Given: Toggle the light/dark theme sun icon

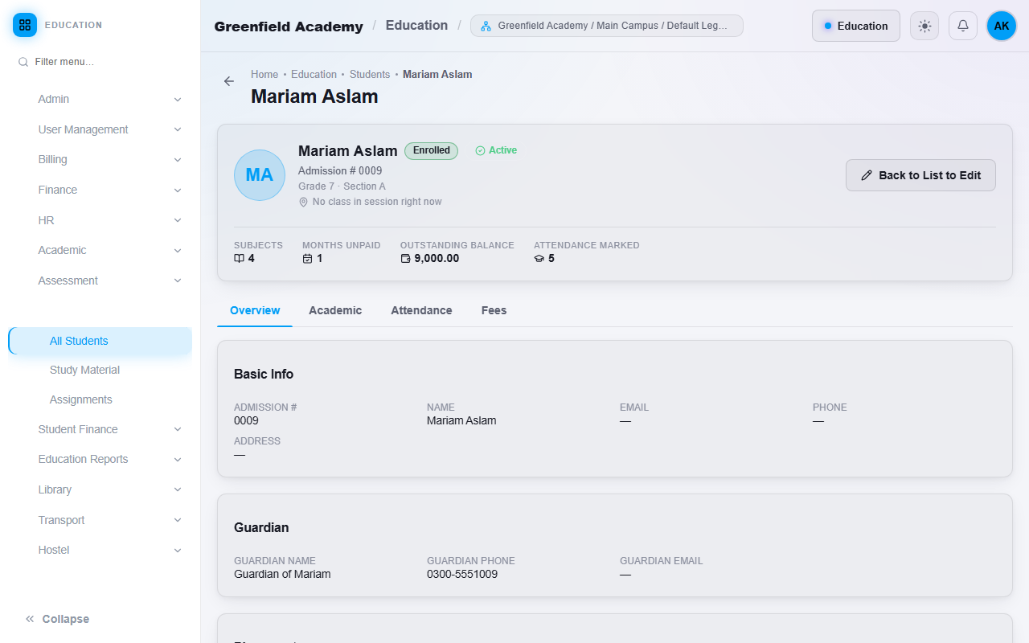Looking at the screenshot, I should tap(924, 26).
